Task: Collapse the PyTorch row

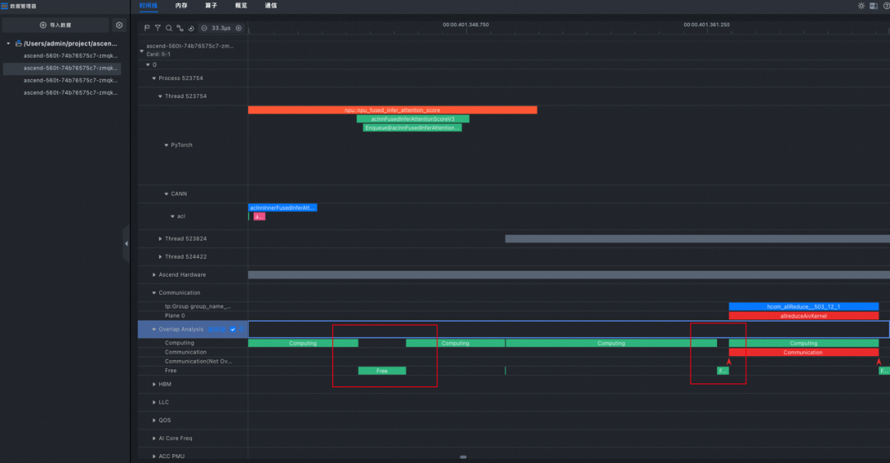Action: point(166,145)
